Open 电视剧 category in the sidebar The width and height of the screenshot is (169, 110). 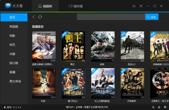(x=14, y=26)
